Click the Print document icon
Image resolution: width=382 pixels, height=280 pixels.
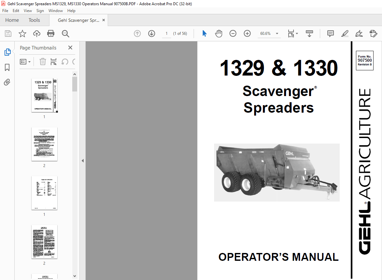[51, 34]
